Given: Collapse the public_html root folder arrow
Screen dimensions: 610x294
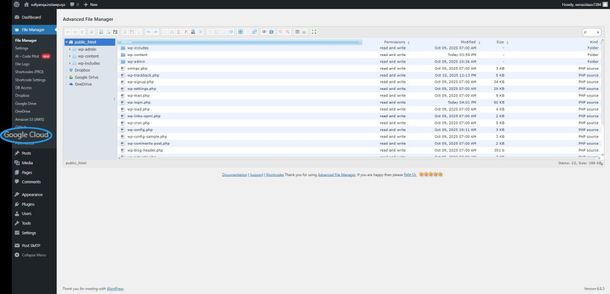Looking at the screenshot, I should pyautogui.click(x=66, y=42).
